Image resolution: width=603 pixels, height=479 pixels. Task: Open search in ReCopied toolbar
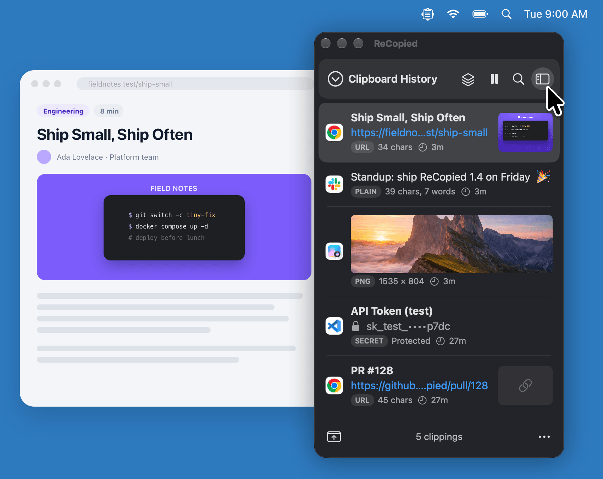coord(518,79)
